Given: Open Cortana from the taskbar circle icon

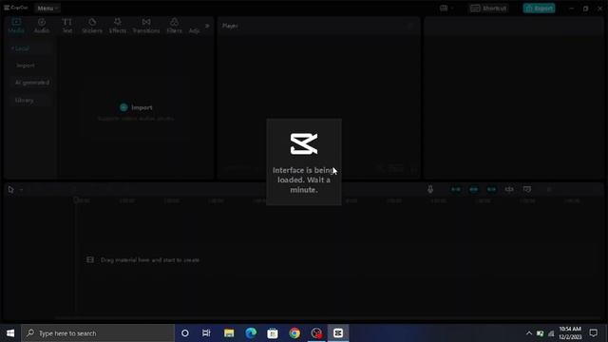Looking at the screenshot, I should click(185, 333).
